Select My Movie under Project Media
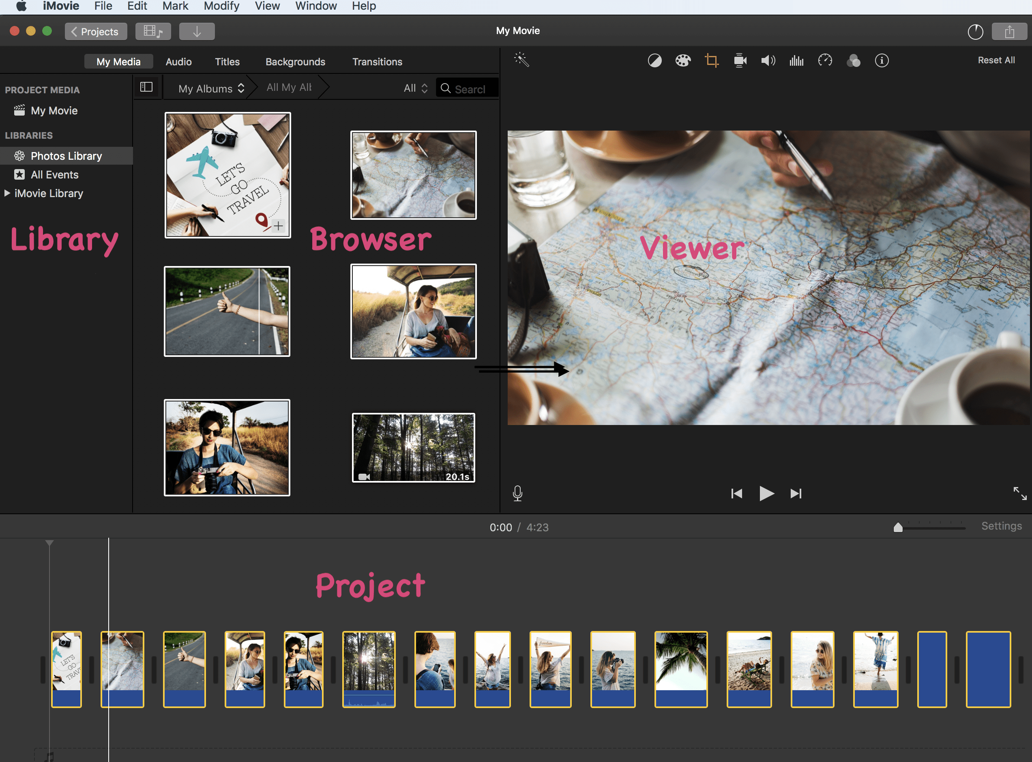The height and width of the screenshot is (762, 1032). pos(54,111)
